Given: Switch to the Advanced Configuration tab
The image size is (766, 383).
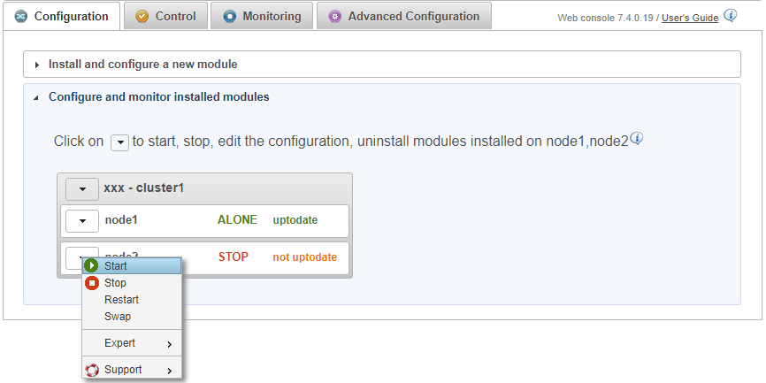Looking at the screenshot, I should pos(413,16).
